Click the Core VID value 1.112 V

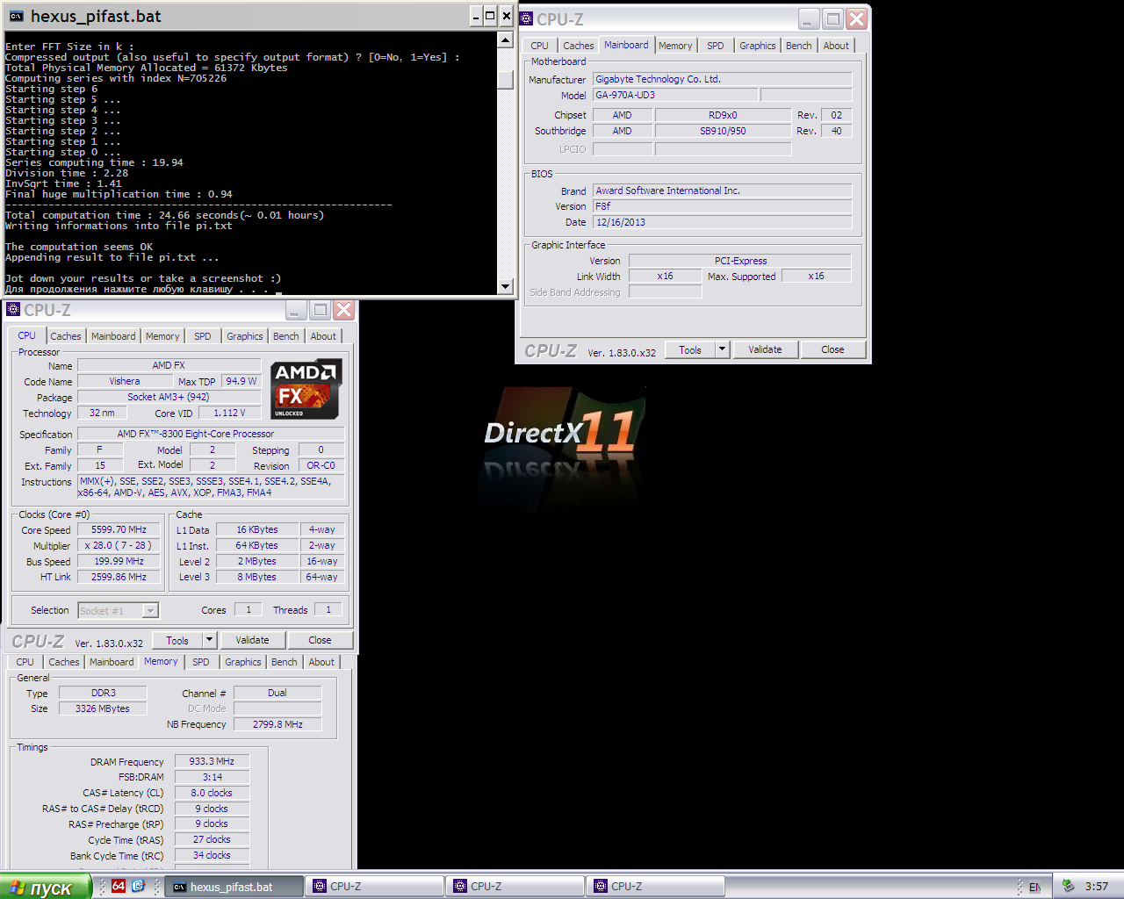coord(229,413)
